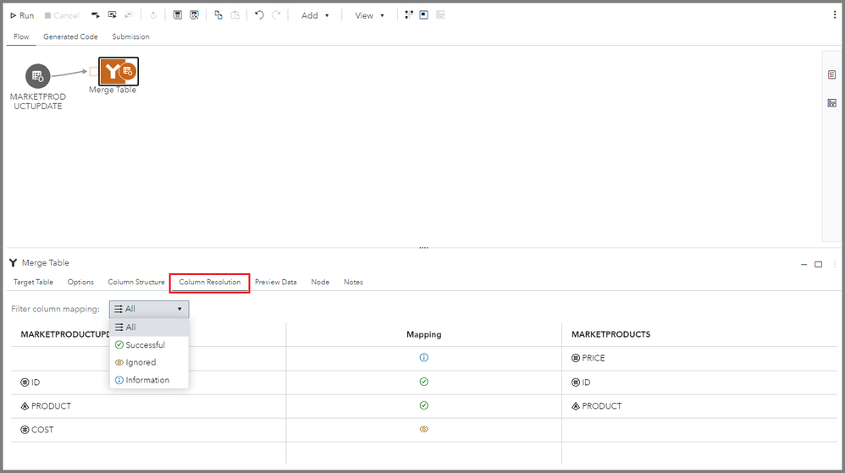The image size is (845, 473).
Task: Open the toolbar overflow menu (three dots)
Action: pos(835,15)
